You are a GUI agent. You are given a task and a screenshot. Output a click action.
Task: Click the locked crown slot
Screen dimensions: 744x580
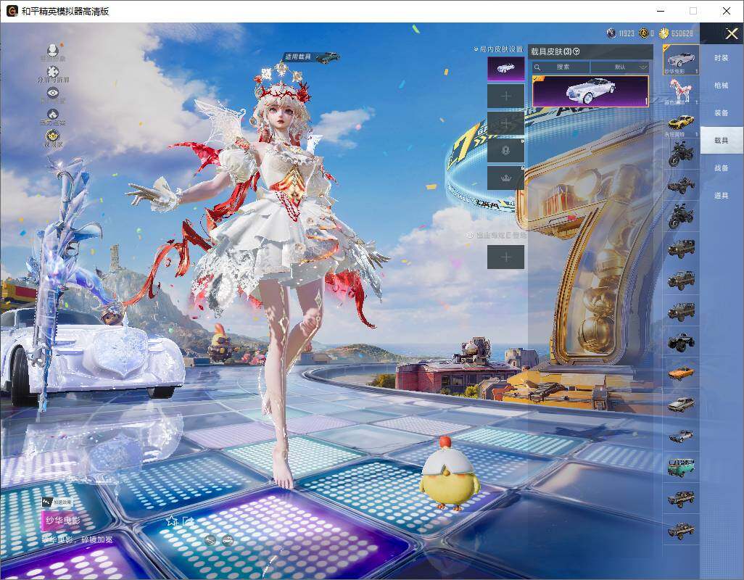[506, 178]
